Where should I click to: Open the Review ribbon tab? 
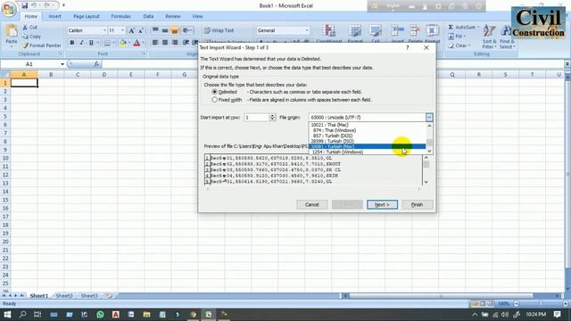(x=173, y=16)
